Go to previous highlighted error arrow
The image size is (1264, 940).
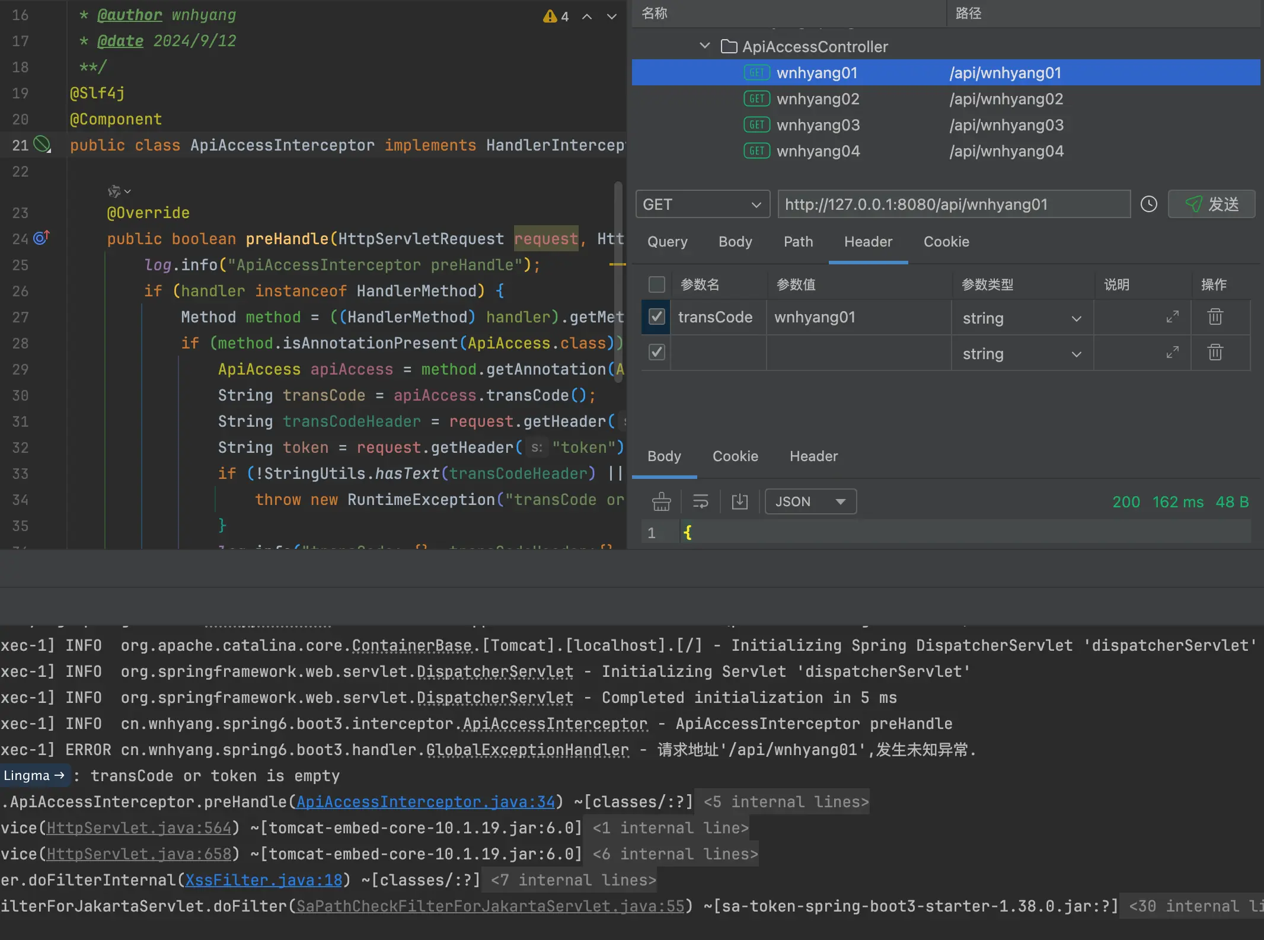[587, 17]
